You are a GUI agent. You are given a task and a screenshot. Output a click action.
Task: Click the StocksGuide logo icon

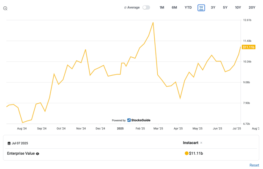coord(129,120)
